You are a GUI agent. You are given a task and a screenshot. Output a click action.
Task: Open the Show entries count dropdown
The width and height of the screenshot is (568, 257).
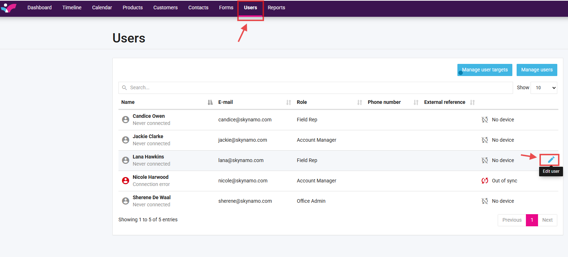coord(544,88)
